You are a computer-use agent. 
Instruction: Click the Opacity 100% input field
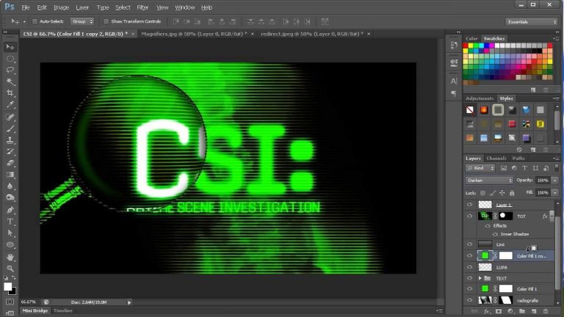(x=543, y=180)
